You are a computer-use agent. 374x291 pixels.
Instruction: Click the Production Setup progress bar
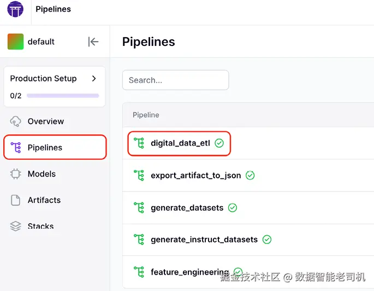coord(63,96)
